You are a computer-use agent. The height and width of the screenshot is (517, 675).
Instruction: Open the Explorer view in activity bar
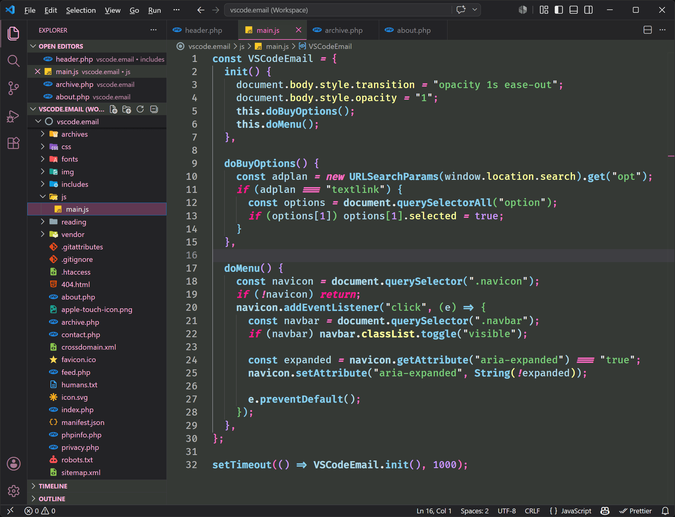(13, 33)
